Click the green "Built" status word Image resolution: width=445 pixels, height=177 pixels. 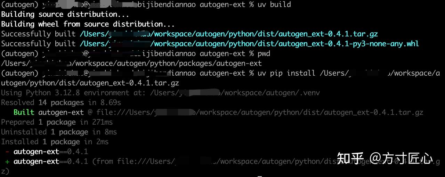[x=24, y=112]
